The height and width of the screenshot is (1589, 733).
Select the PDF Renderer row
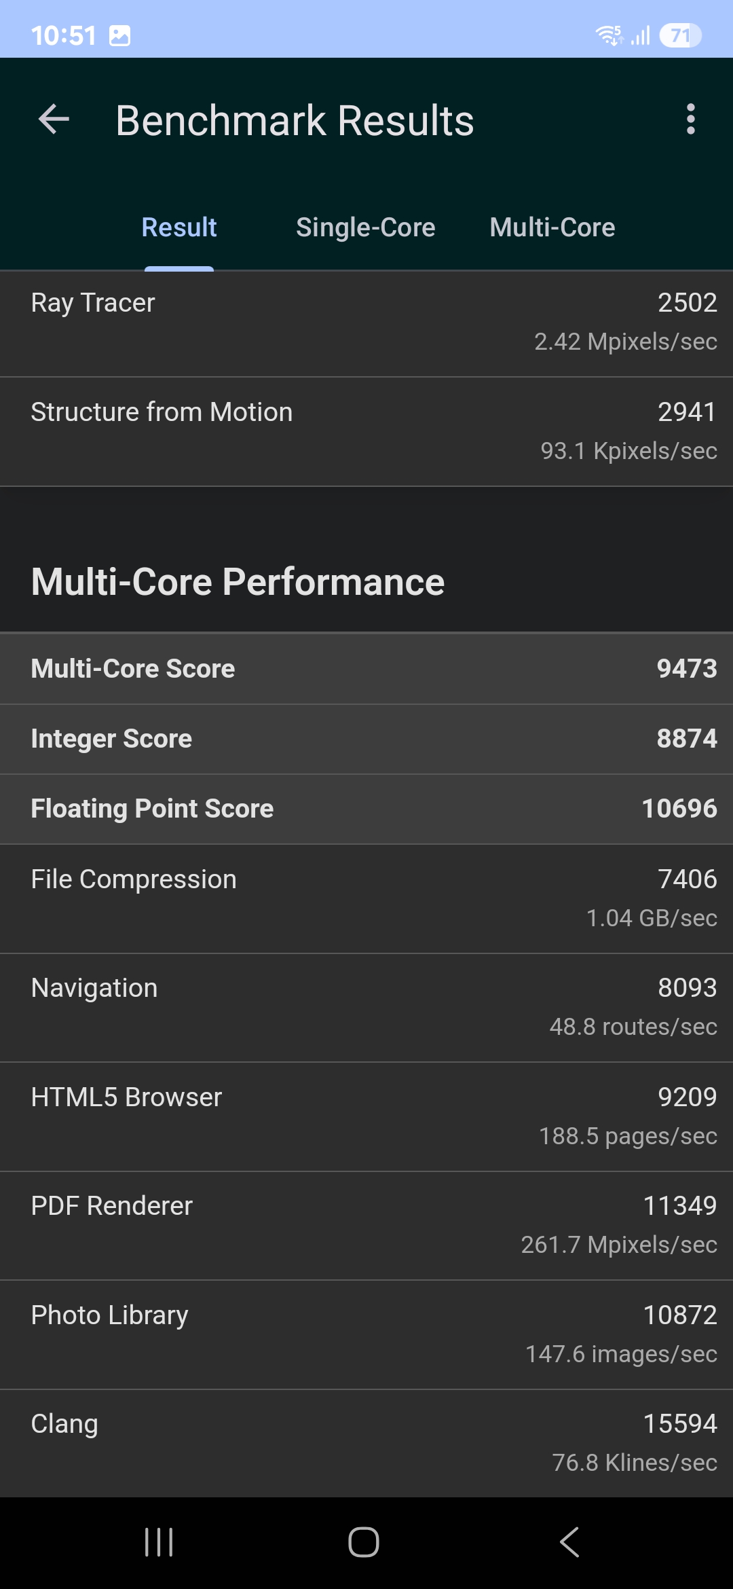[366, 1225]
